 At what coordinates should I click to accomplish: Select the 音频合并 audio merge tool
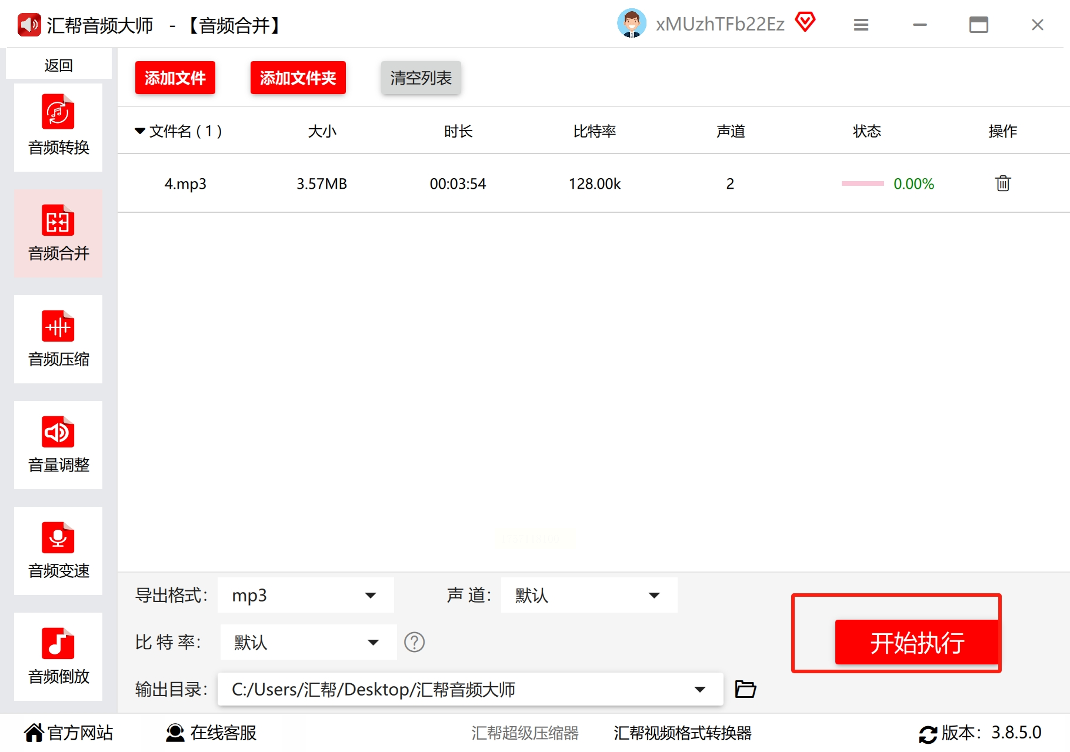[58, 233]
